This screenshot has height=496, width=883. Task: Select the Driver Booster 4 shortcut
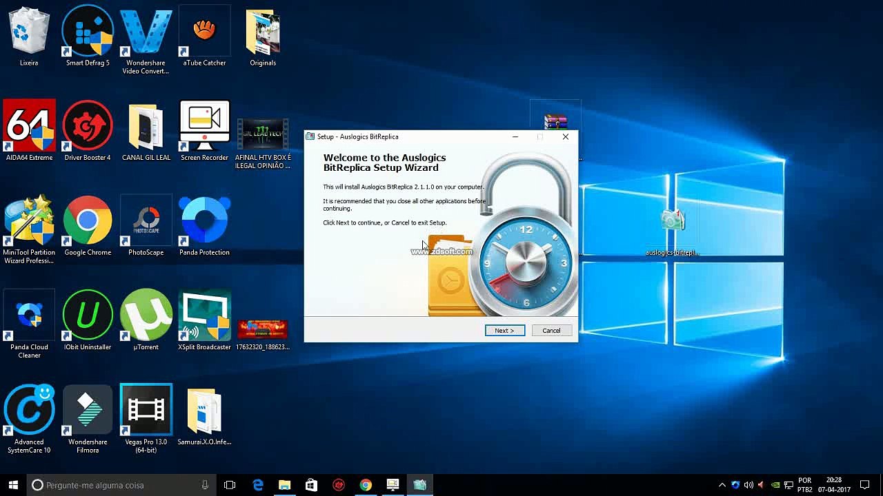click(x=88, y=131)
